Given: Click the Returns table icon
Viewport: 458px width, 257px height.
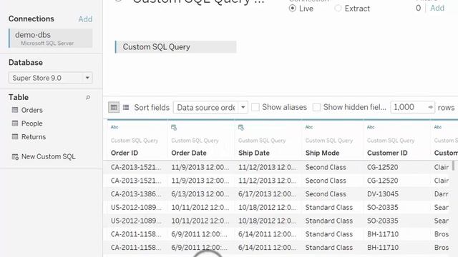Looking at the screenshot, I should pos(15,136).
